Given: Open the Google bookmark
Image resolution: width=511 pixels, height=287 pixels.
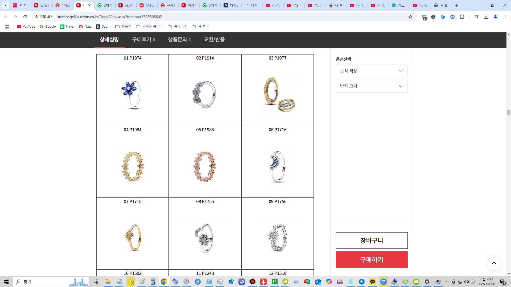Looking at the screenshot, I should [48, 27].
